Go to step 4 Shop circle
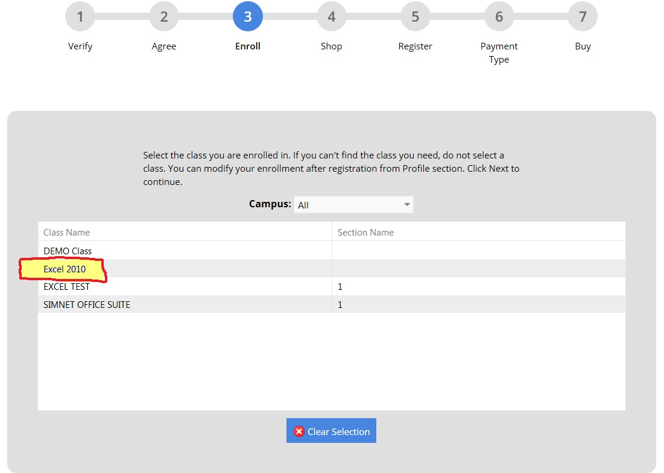The height and width of the screenshot is (473, 664). 332,16
